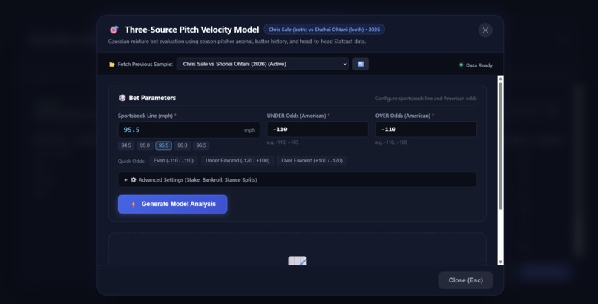Click the lightning icon on Generate button
Viewport: 598px width, 304px height.
(x=134, y=205)
